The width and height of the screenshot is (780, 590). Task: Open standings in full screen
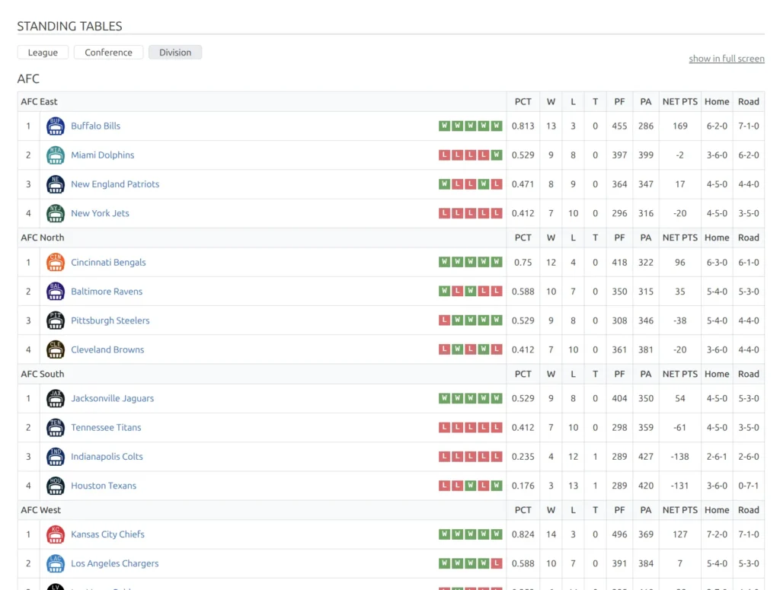[x=726, y=59]
